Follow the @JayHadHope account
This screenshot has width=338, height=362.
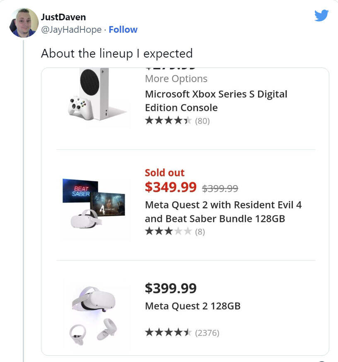pos(123,29)
